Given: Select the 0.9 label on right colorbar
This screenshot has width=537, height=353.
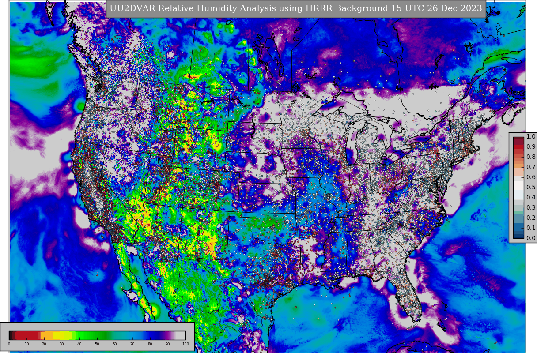Looking at the screenshot, I should (x=531, y=146).
